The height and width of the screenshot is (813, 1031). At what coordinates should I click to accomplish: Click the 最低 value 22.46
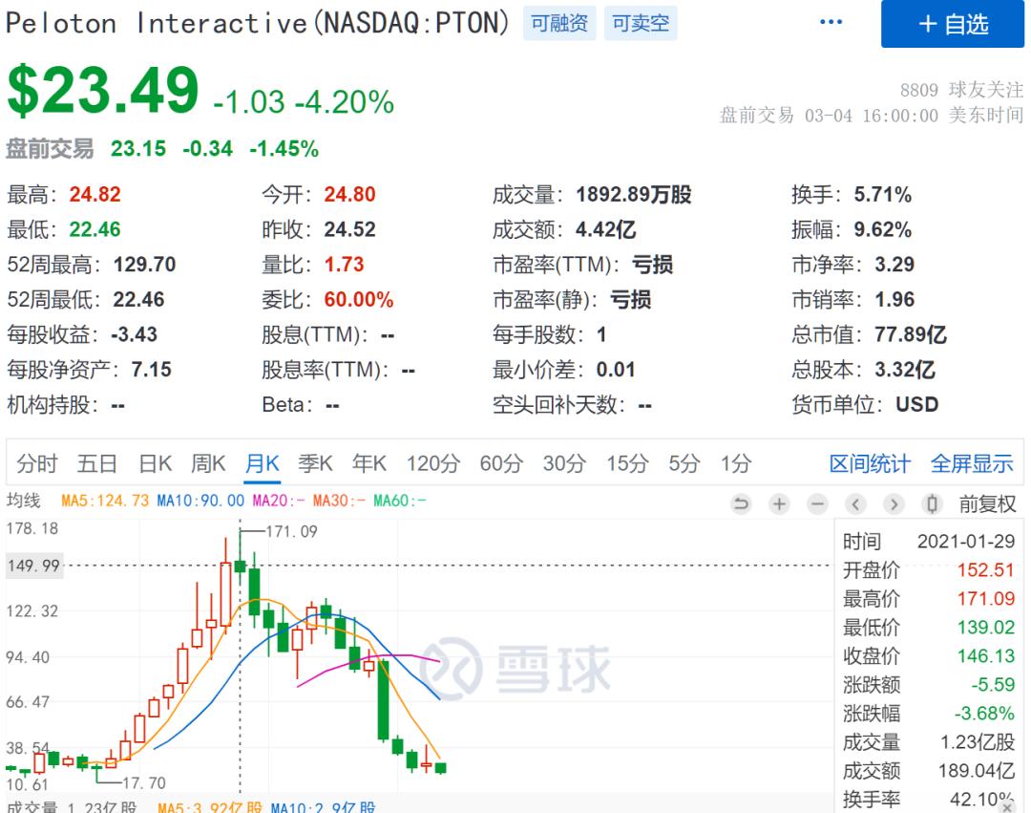pos(95,229)
